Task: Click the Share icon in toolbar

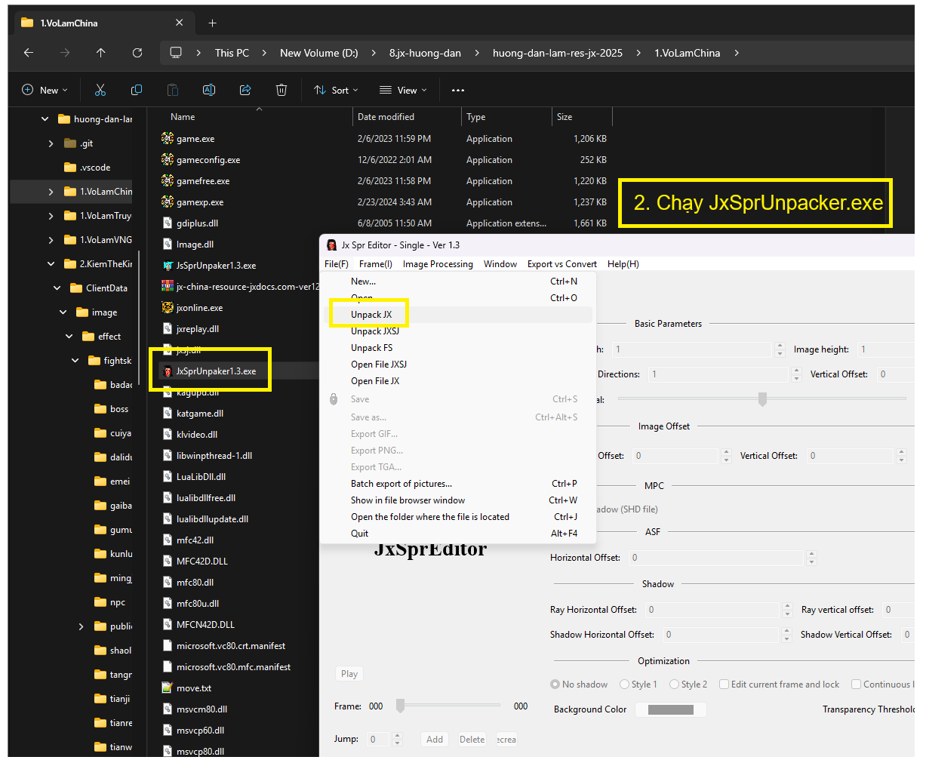Action: click(245, 90)
